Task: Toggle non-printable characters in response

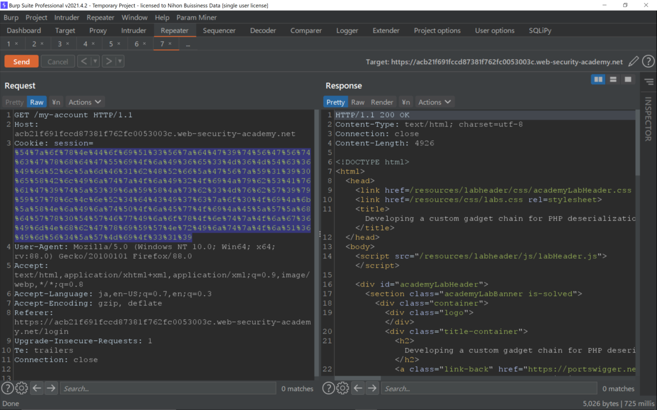Action: click(406, 102)
